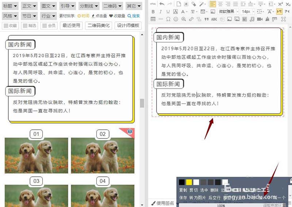Open the 标题 dropdown

pos(10,6)
